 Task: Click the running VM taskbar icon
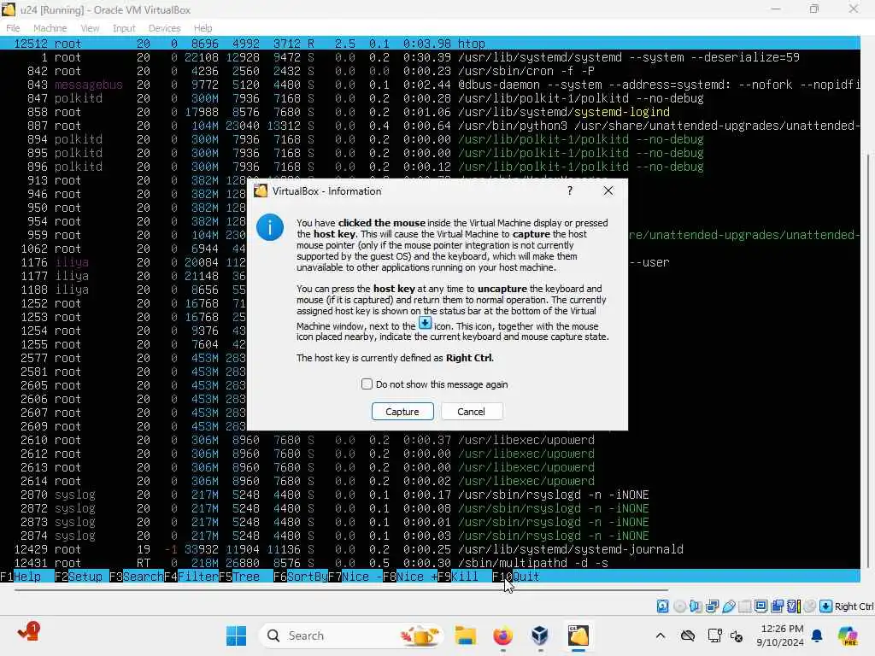[x=578, y=635]
